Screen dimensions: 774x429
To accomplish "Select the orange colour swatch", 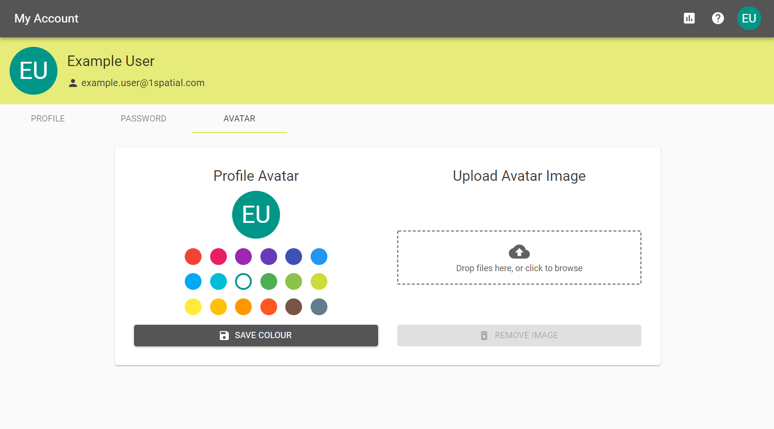I will coord(244,307).
